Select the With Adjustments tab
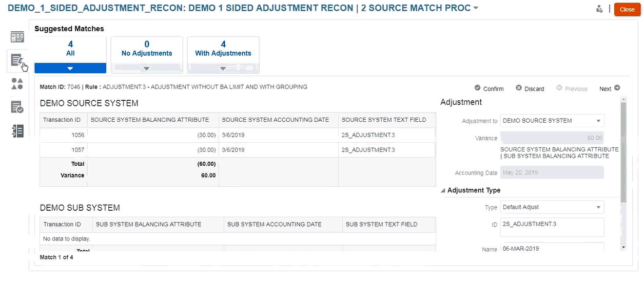The image size is (644, 286). pyautogui.click(x=223, y=49)
